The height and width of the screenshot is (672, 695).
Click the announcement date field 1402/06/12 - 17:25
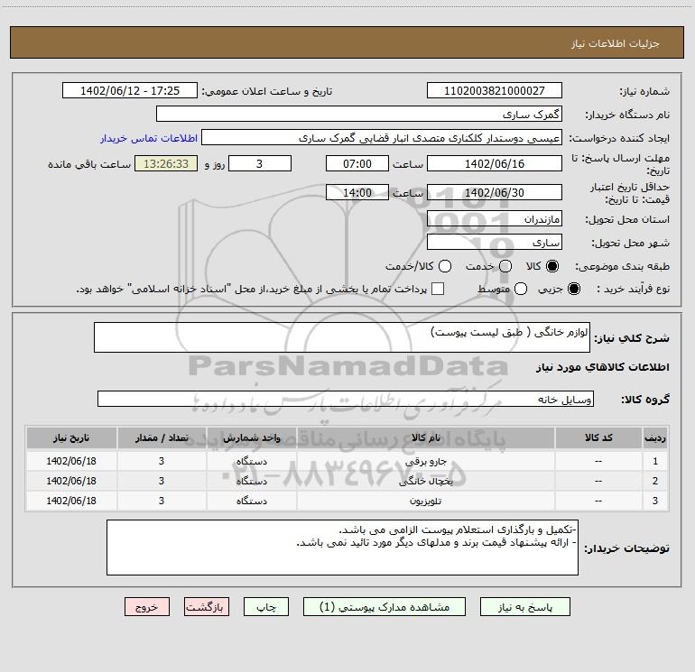[130, 90]
